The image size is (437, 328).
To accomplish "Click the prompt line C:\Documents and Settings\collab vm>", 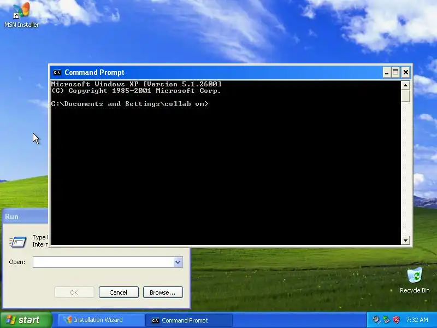I will tap(129, 104).
